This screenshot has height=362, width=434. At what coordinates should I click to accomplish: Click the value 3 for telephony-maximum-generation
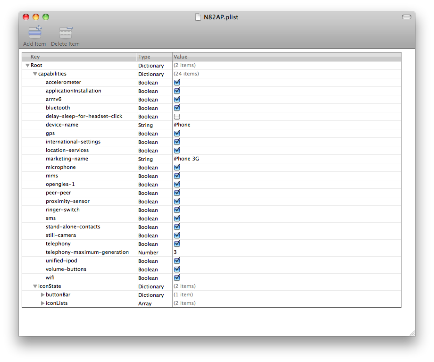coord(175,253)
